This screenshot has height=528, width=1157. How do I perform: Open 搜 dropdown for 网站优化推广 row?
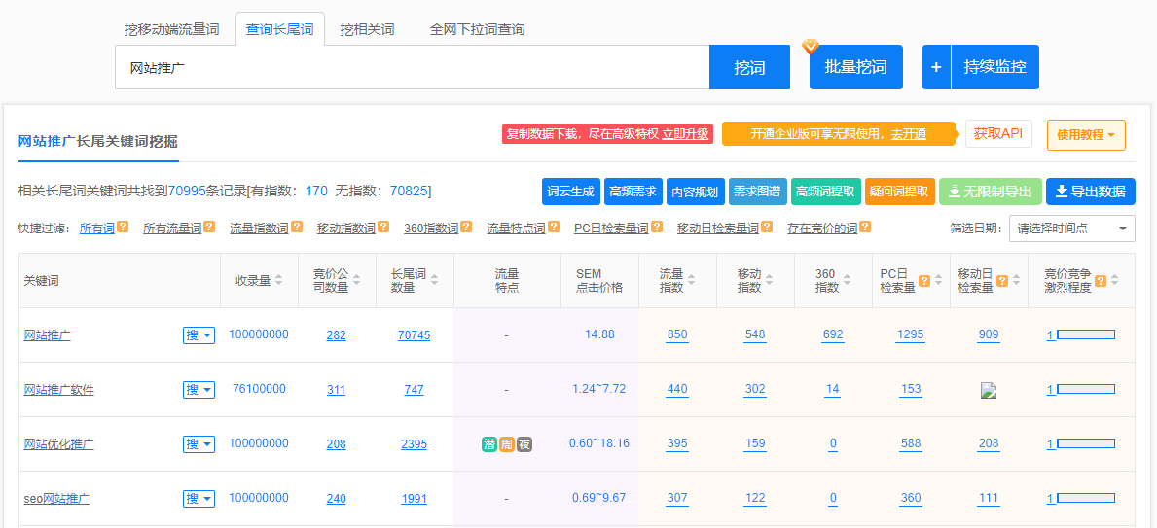pyautogui.click(x=199, y=444)
